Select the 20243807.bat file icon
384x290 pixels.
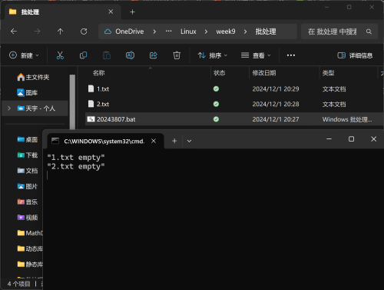pos(91,119)
